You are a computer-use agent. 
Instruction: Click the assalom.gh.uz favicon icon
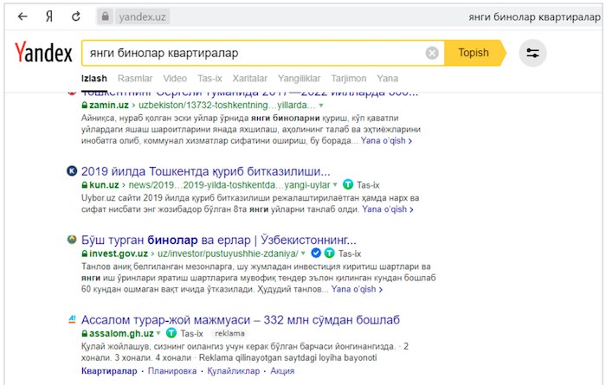[72, 319]
